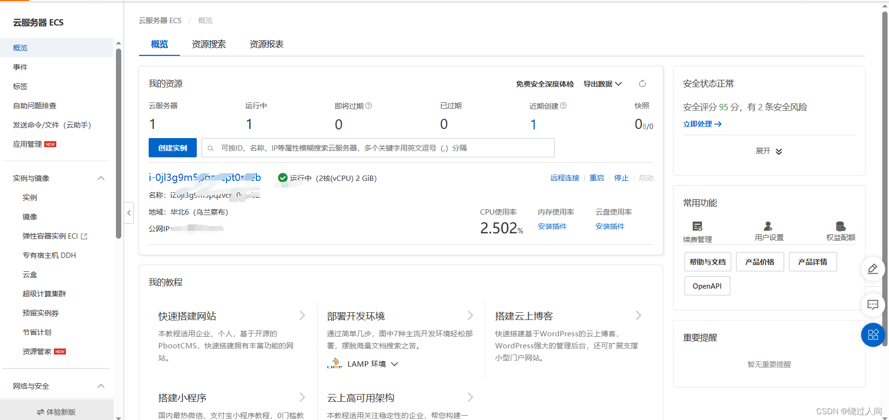Click the refresh icon in 我的资源

point(642,84)
